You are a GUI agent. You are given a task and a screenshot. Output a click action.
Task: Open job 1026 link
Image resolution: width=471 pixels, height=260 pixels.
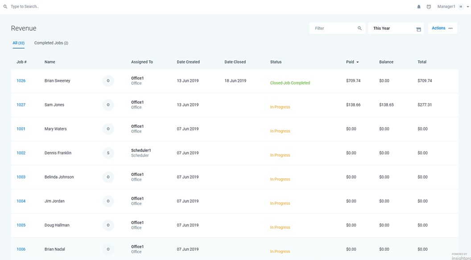coord(21,81)
